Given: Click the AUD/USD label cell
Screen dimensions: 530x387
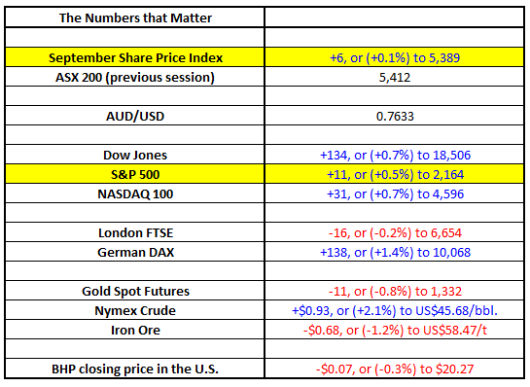Looking at the screenshot, I should coord(135,116).
